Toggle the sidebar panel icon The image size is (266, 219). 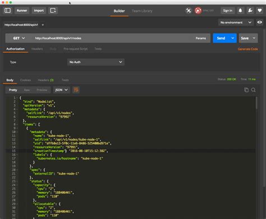(x=8, y=11)
